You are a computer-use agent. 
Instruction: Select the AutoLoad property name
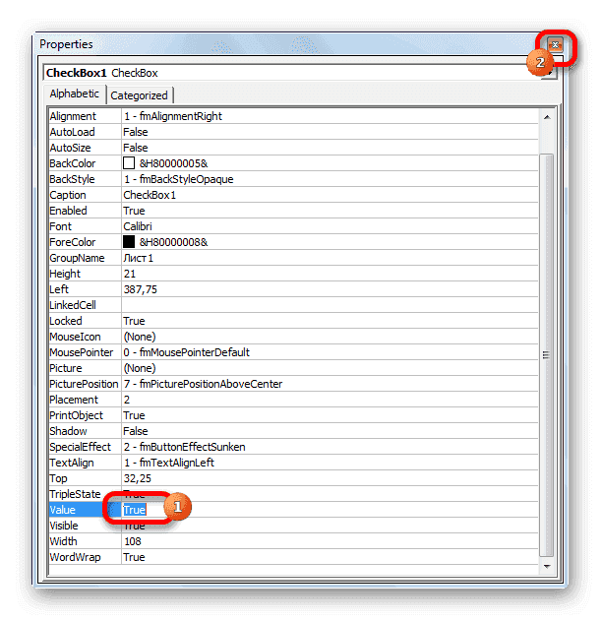click(x=73, y=132)
